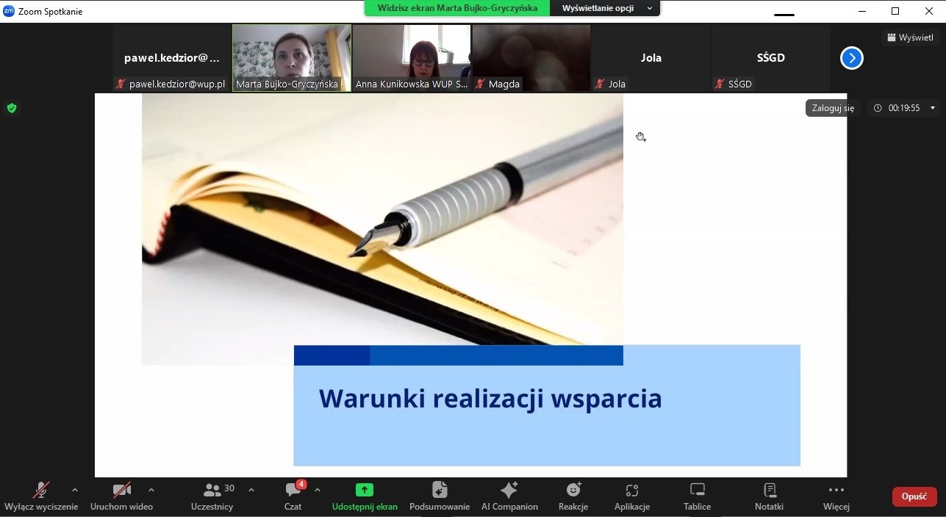The height and width of the screenshot is (517, 946).
Task: Start camera with Uruchom wideo
Action: [121, 497]
